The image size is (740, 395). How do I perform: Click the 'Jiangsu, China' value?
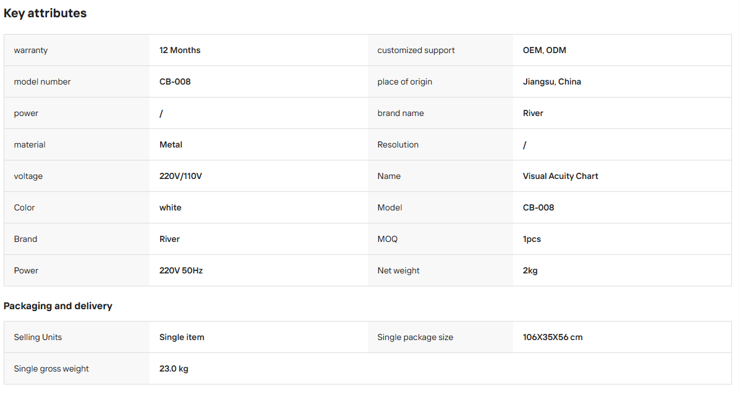coord(551,81)
